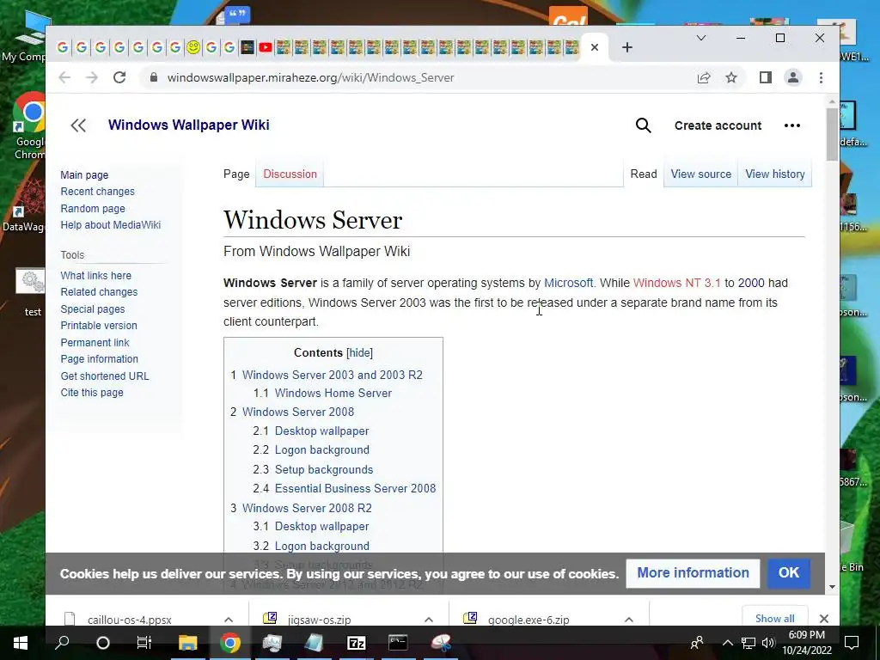
Task: Jump to Windows Server 2008 R2 section
Action: [307, 508]
